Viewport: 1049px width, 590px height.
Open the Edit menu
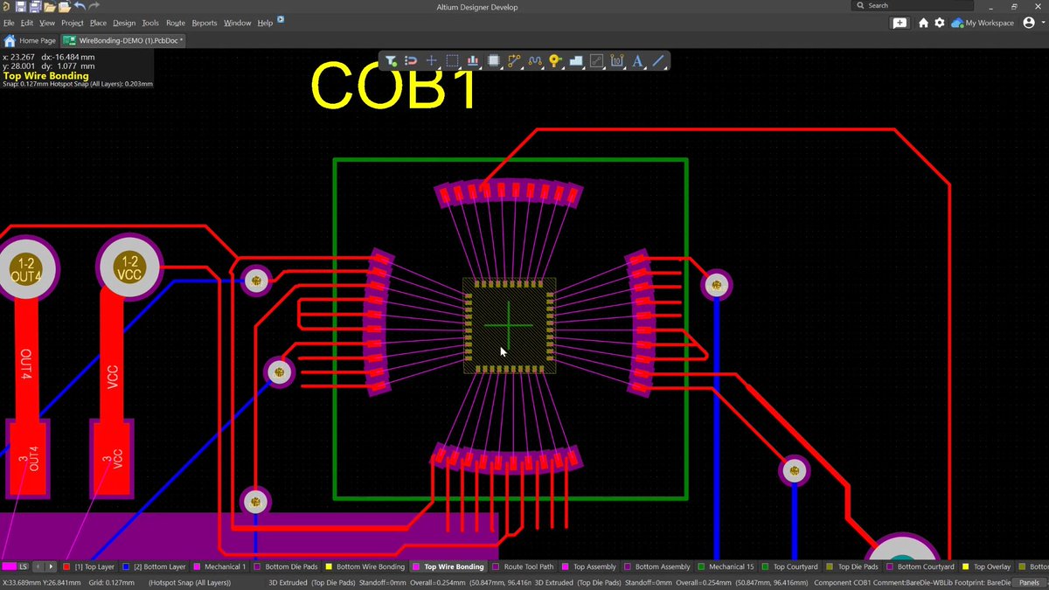(27, 23)
